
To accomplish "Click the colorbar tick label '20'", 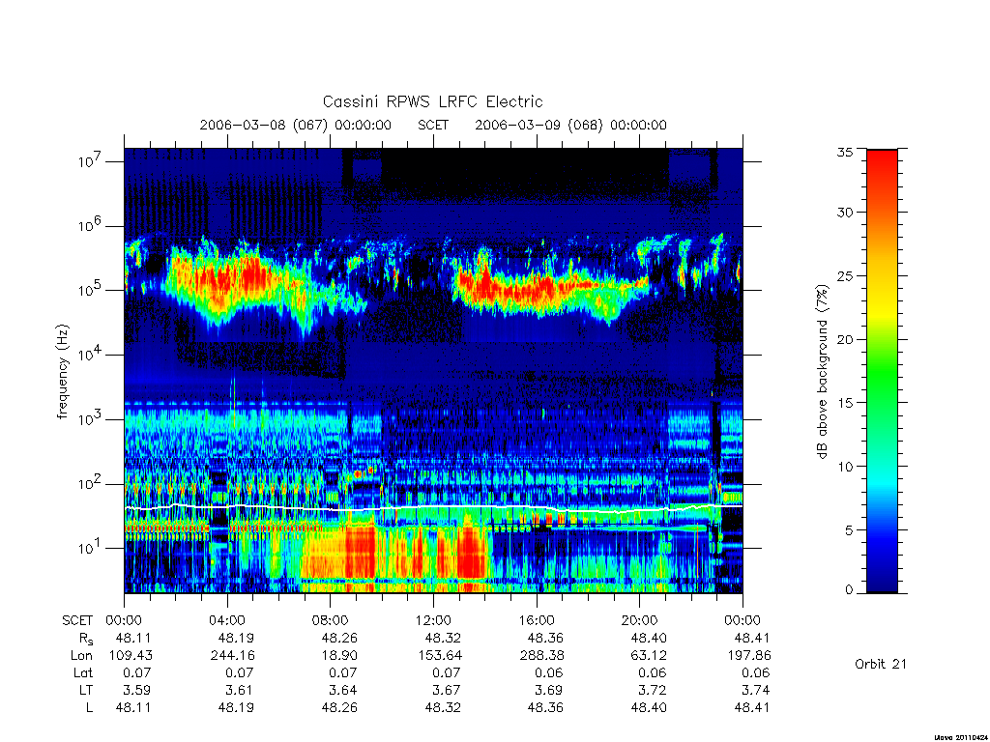I will [x=845, y=339].
